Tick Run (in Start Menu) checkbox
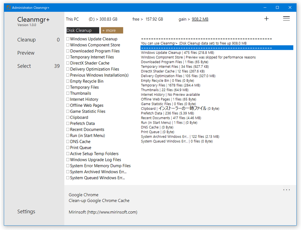 68,136
